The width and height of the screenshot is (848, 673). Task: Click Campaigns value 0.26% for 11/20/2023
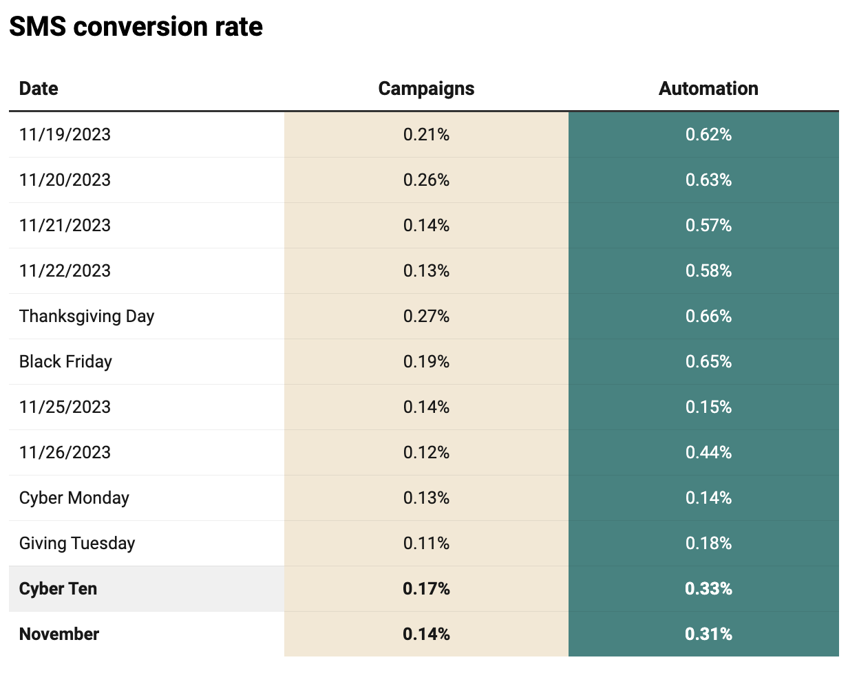point(426,180)
